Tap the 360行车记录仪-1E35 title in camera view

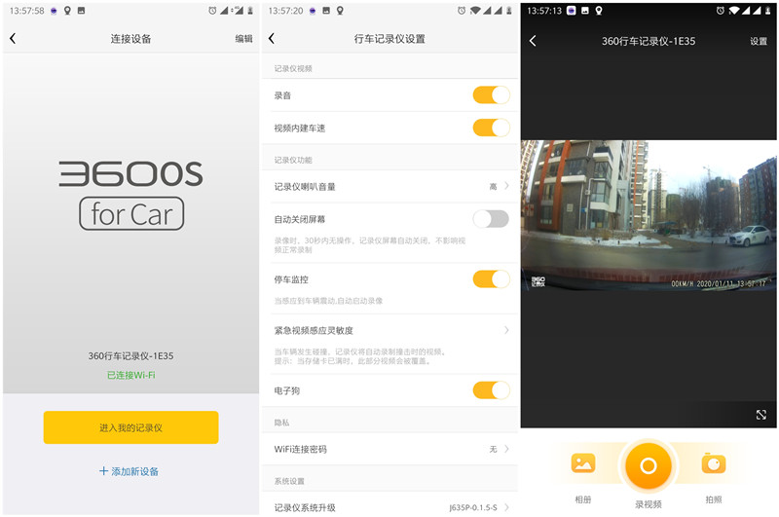click(649, 41)
